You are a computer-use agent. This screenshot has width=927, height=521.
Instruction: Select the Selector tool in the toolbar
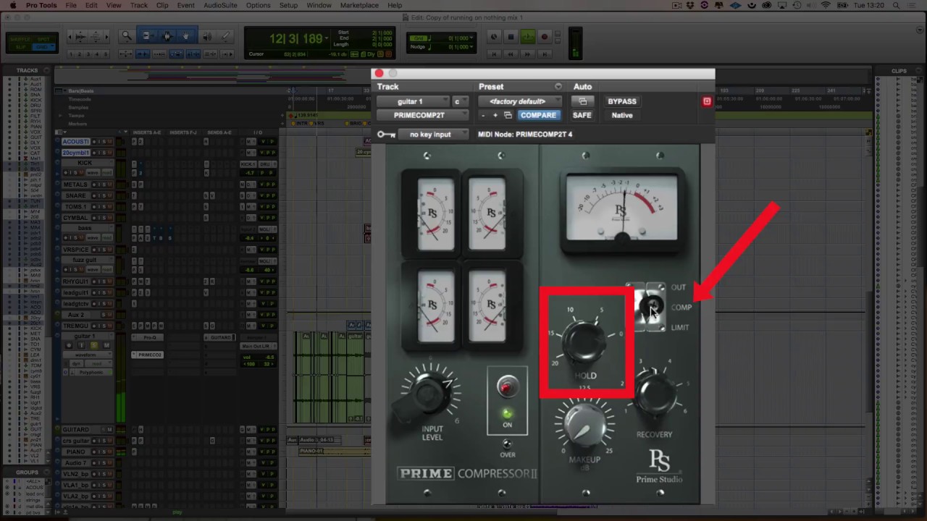[x=167, y=36]
